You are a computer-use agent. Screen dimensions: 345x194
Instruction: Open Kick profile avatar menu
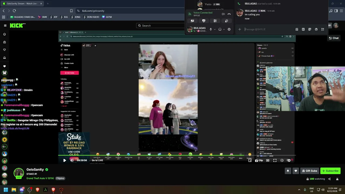click(x=336, y=26)
